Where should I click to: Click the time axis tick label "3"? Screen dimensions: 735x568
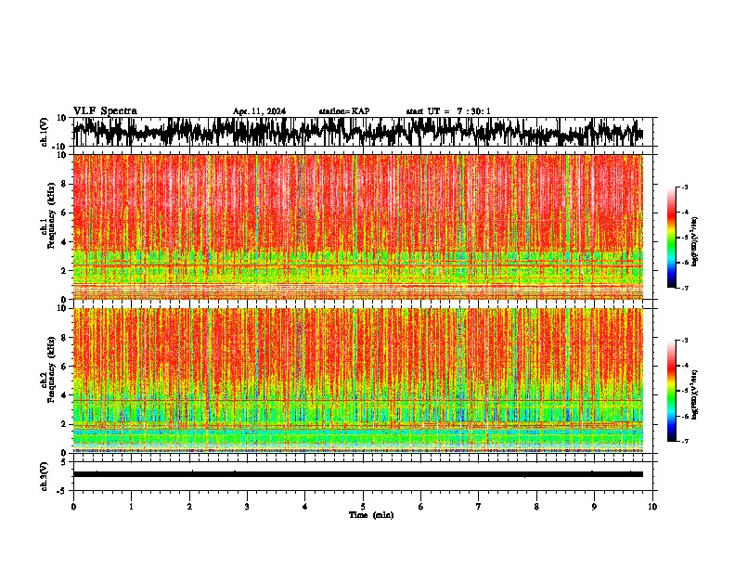[x=247, y=507]
